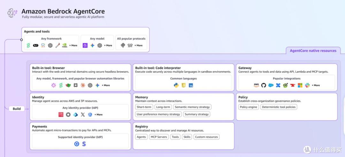
Task: Click + More under Any identity provider
Action: tap(99, 114)
